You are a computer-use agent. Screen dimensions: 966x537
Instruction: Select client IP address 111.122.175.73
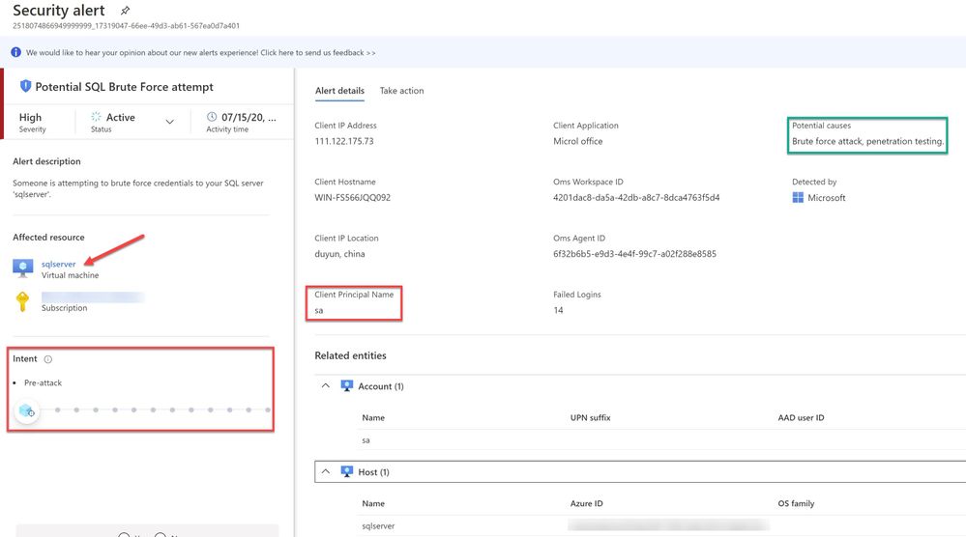(x=344, y=141)
